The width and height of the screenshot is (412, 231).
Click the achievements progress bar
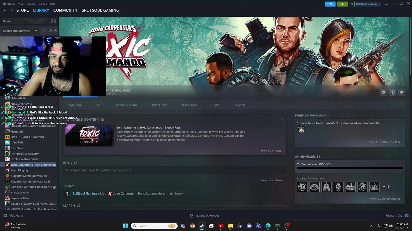tap(350, 168)
